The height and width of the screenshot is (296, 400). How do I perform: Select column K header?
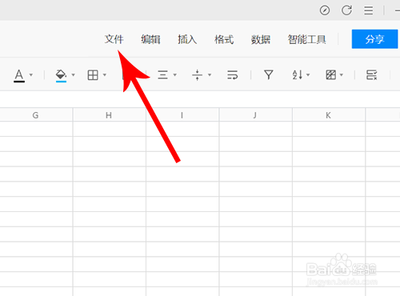(329, 115)
